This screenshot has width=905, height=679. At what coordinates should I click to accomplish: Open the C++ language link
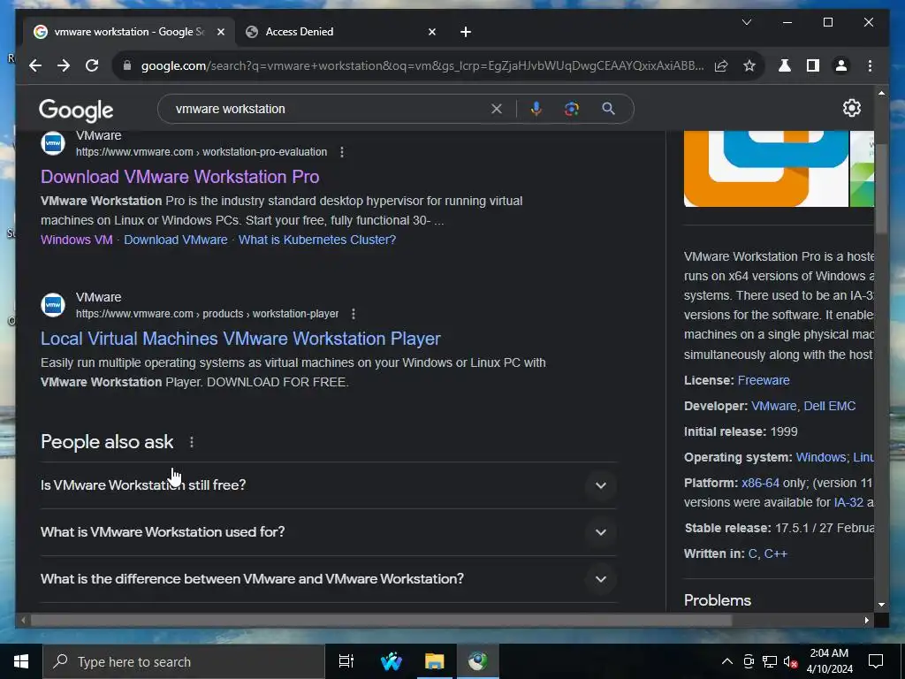(776, 553)
